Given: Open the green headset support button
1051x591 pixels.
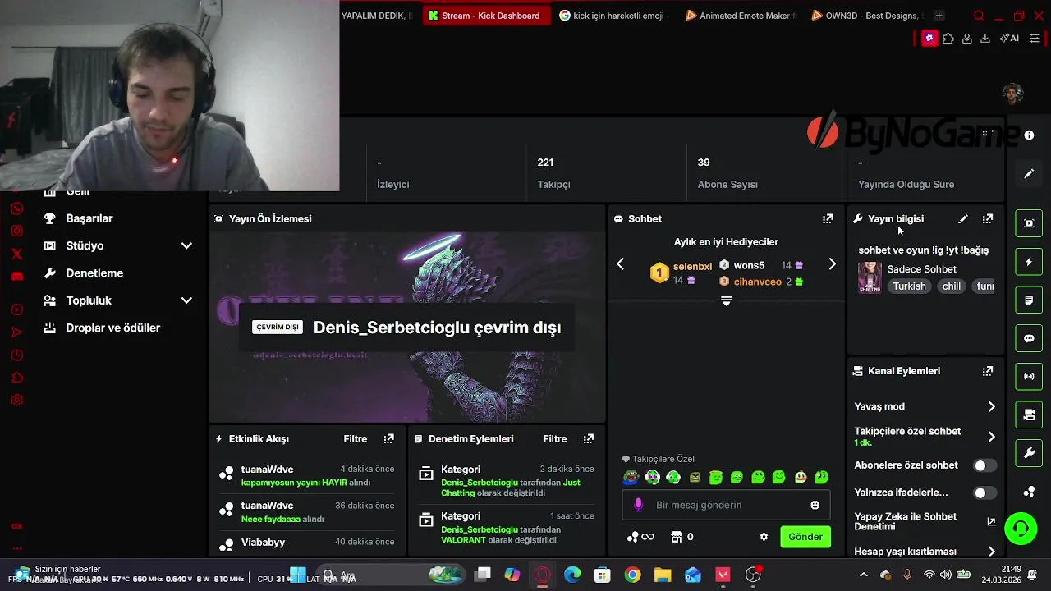Looking at the screenshot, I should point(1021,529).
